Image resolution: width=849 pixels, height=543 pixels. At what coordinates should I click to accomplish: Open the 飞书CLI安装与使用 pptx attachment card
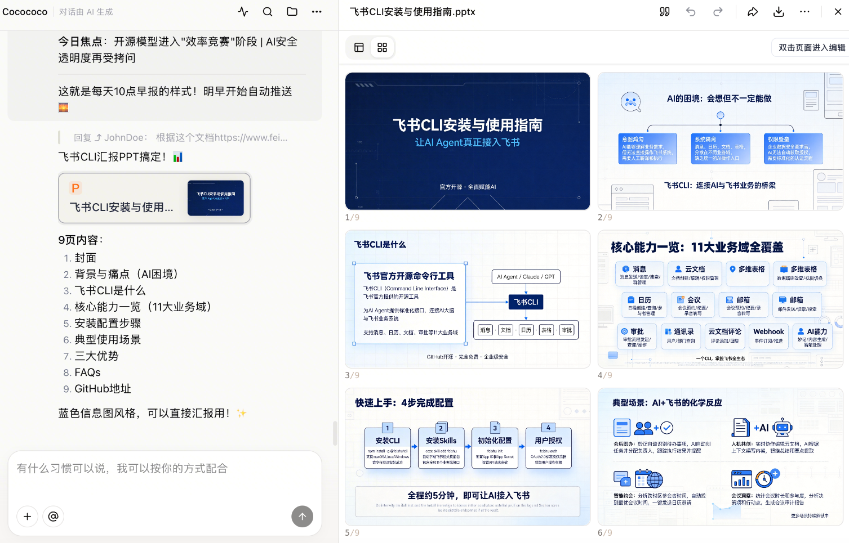click(154, 198)
